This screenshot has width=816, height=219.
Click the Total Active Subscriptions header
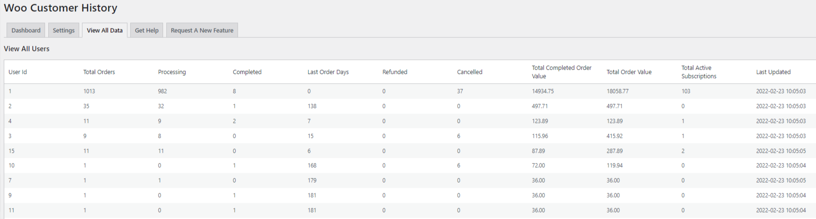[699, 72]
